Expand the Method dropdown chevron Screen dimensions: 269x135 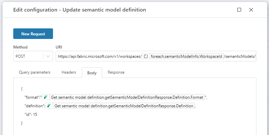coord(48,56)
